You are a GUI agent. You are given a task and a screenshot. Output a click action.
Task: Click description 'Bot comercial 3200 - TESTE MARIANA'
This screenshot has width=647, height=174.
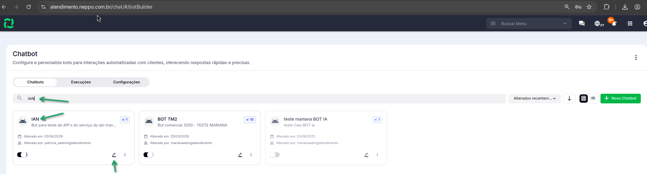tap(192, 125)
